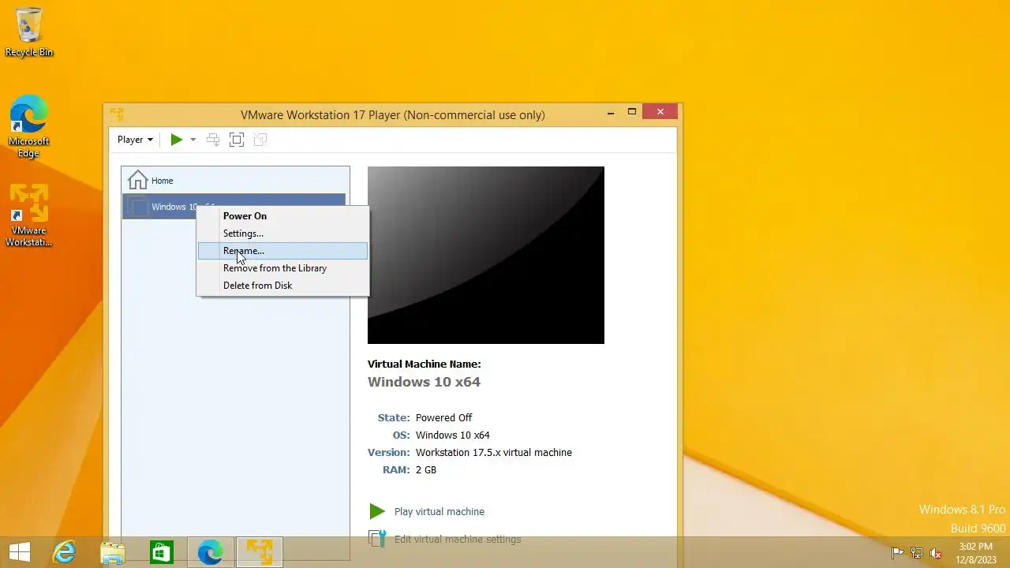
Task: Choose Power On from context menu
Action: pyautogui.click(x=282, y=216)
